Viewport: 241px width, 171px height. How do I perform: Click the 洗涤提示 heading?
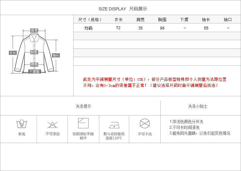tap(83, 106)
